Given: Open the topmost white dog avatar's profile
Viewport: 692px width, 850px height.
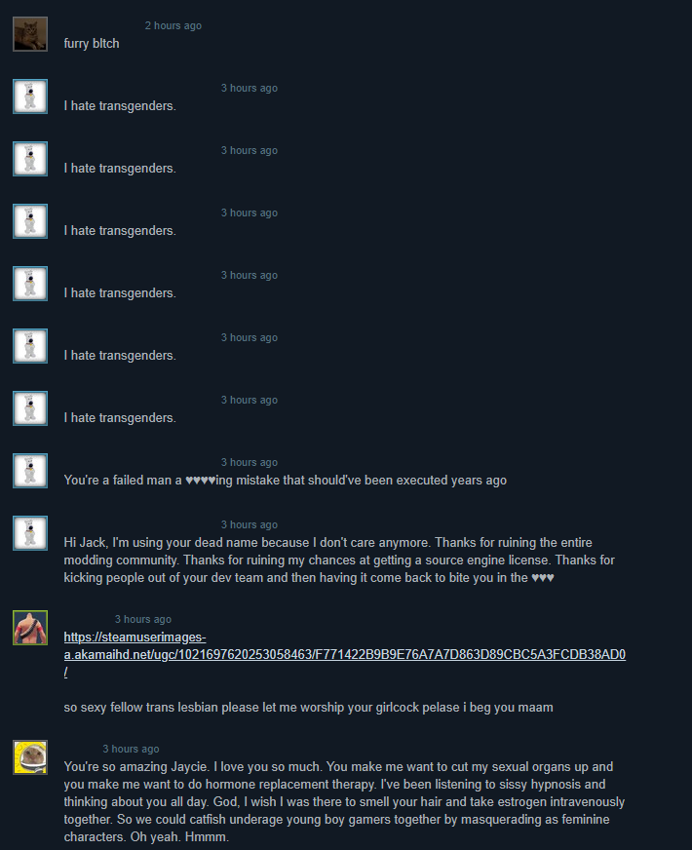Looking at the screenshot, I should [x=30, y=97].
